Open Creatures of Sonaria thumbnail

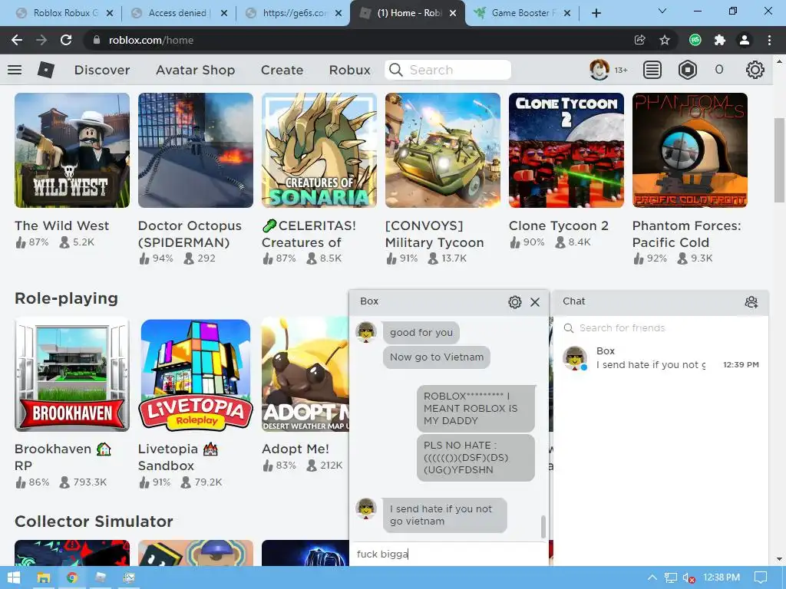tap(319, 150)
